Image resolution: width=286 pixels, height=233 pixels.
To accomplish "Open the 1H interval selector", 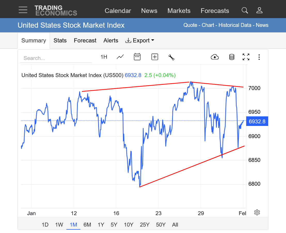I will [x=104, y=57].
